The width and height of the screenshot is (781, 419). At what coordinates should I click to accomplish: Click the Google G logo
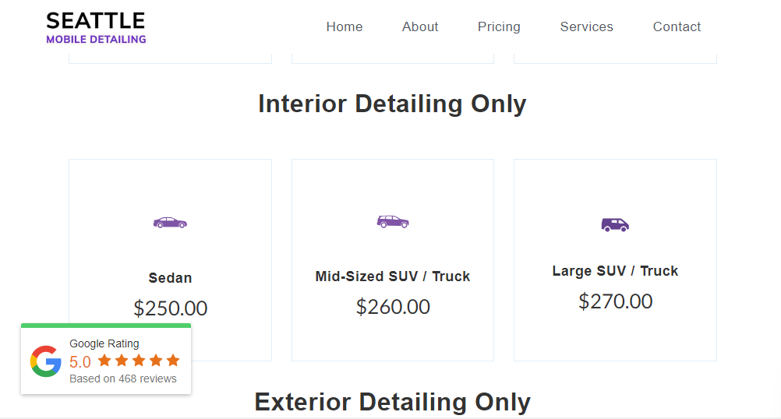pyautogui.click(x=46, y=361)
